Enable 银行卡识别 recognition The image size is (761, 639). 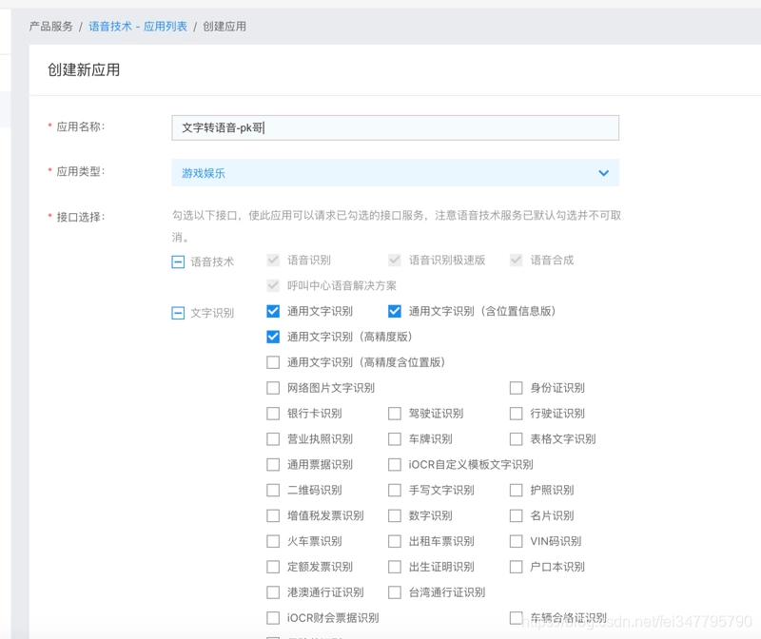tap(273, 414)
